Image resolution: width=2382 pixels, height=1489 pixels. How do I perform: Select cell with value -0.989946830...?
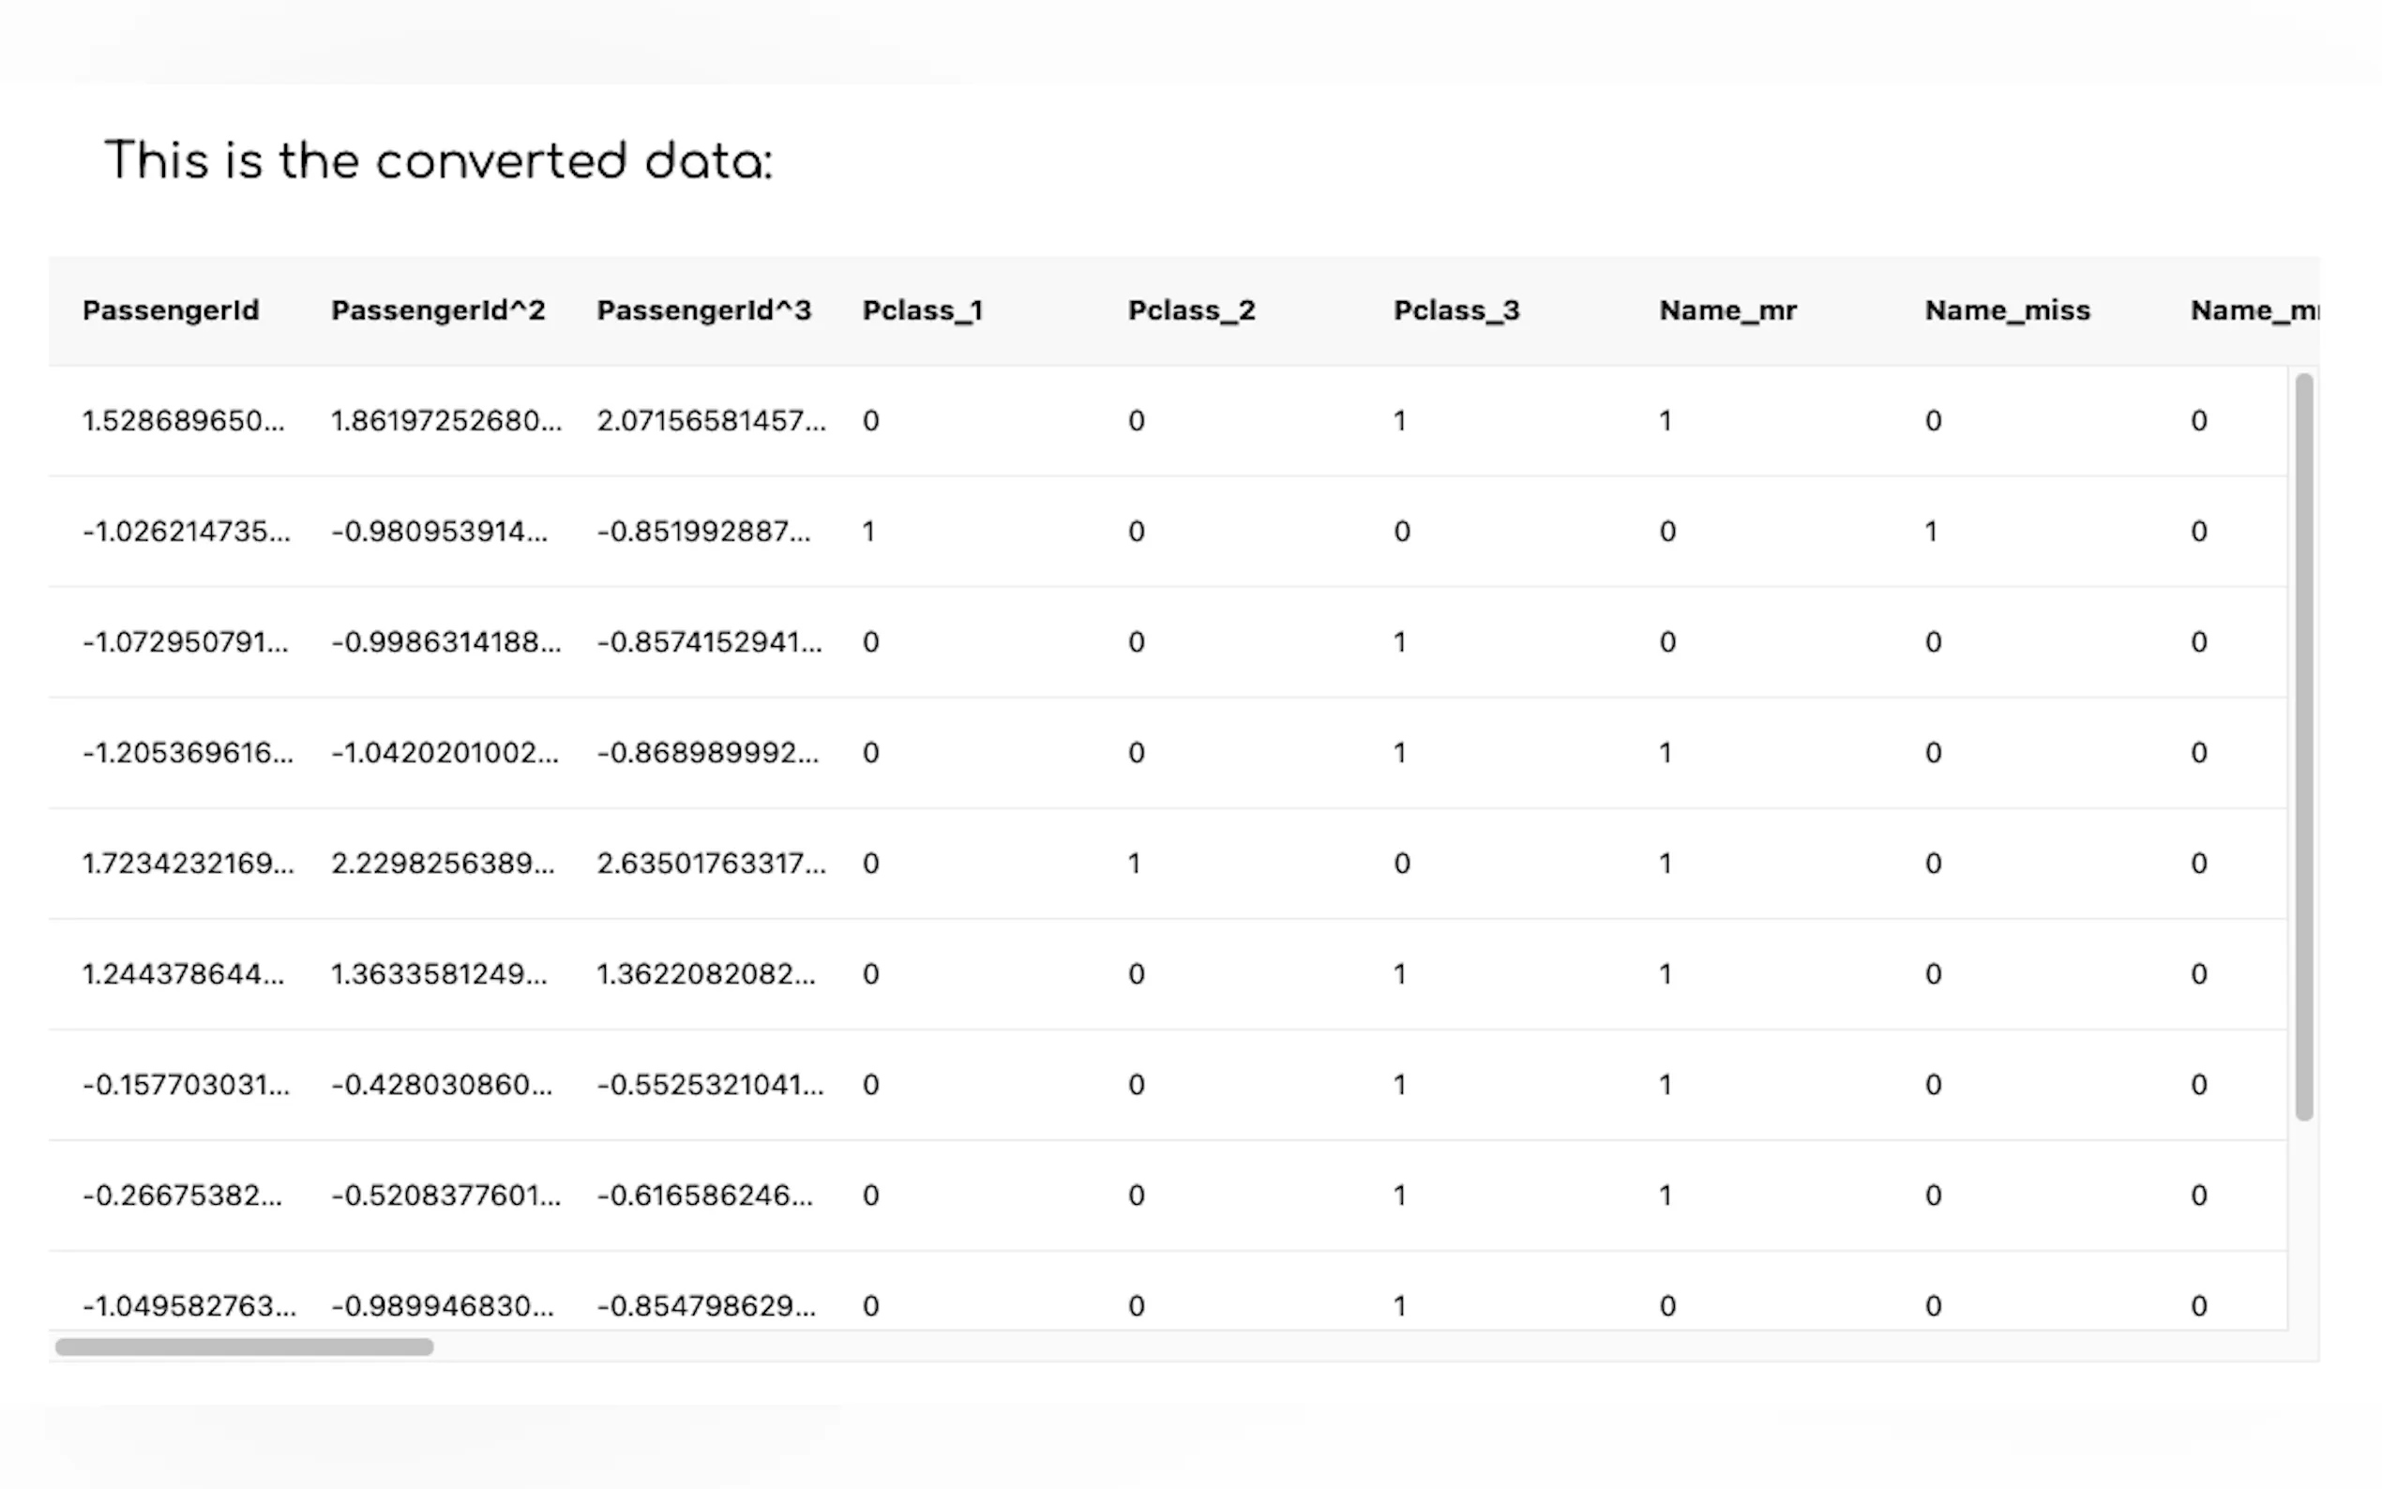tap(442, 1306)
